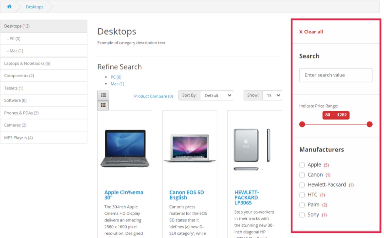Open Mac (1) under Refine Search
Viewport: 384px width, 238px height.
pyautogui.click(x=117, y=84)
